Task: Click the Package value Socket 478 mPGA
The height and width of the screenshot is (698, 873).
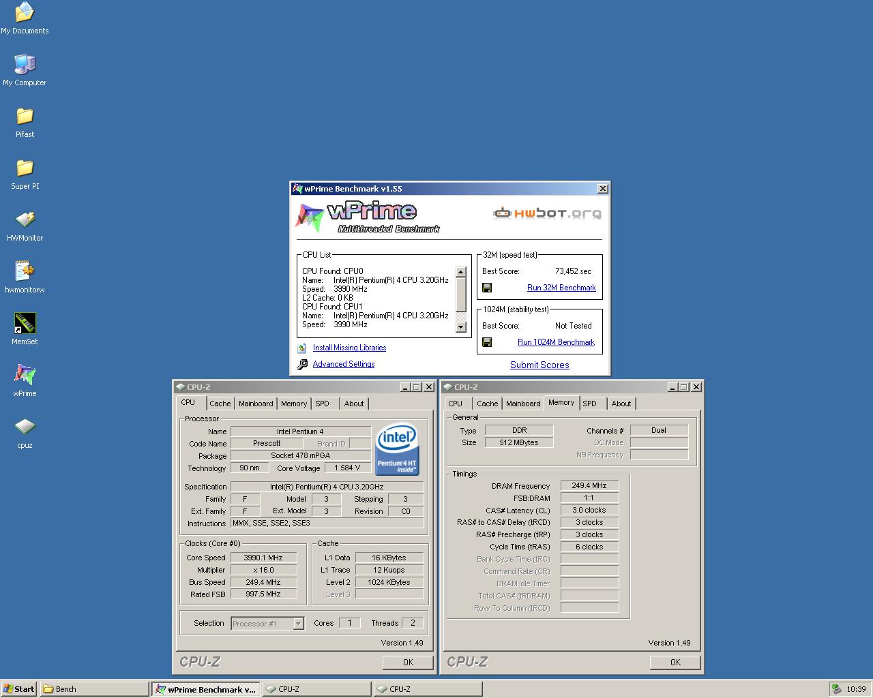Action: point(301,455)
